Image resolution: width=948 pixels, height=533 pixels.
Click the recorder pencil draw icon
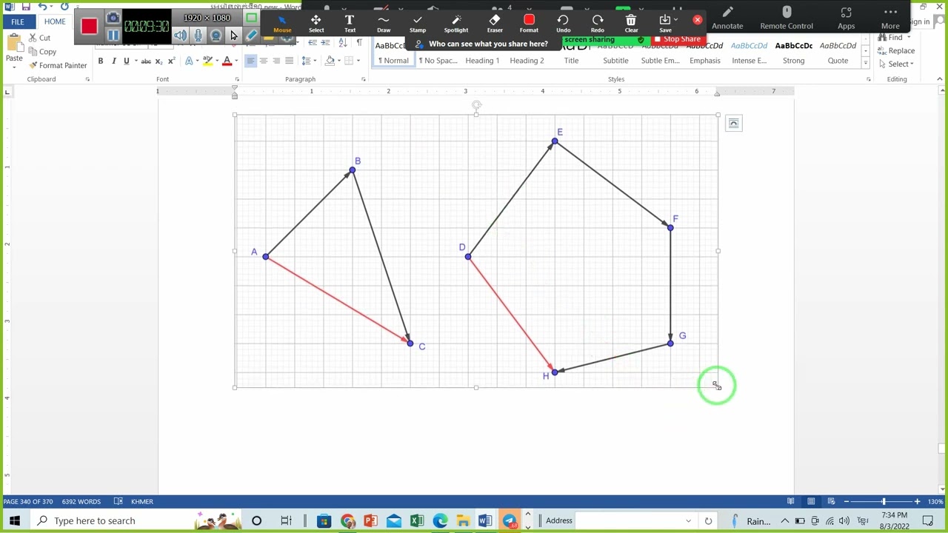pyautogui.click(x=252, y=36)
